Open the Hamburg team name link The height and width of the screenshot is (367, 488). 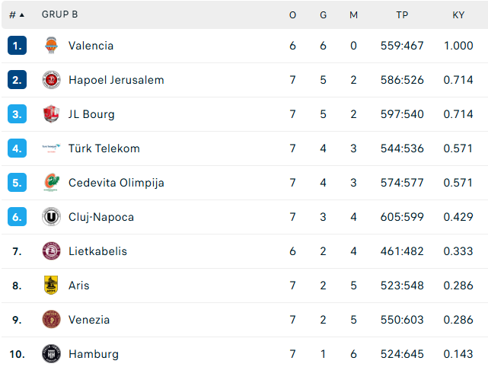click(x=94, y=354)
